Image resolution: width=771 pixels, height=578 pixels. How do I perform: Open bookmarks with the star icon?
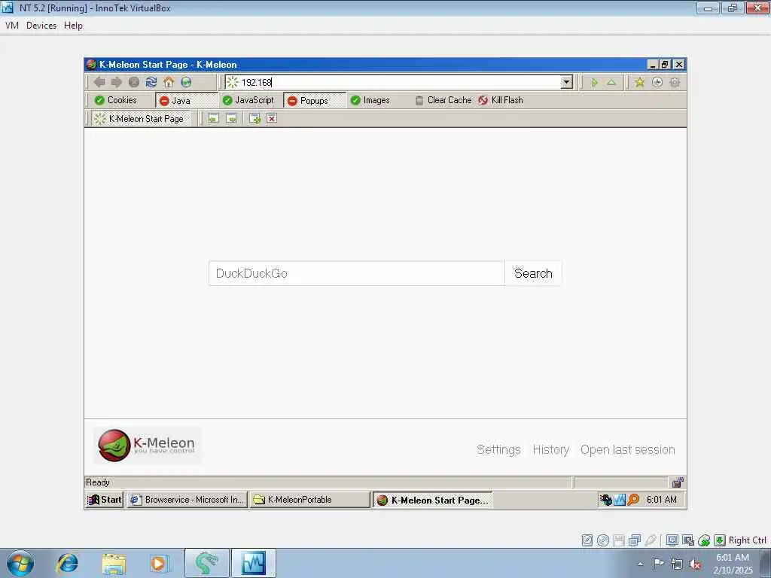point(639,82)
